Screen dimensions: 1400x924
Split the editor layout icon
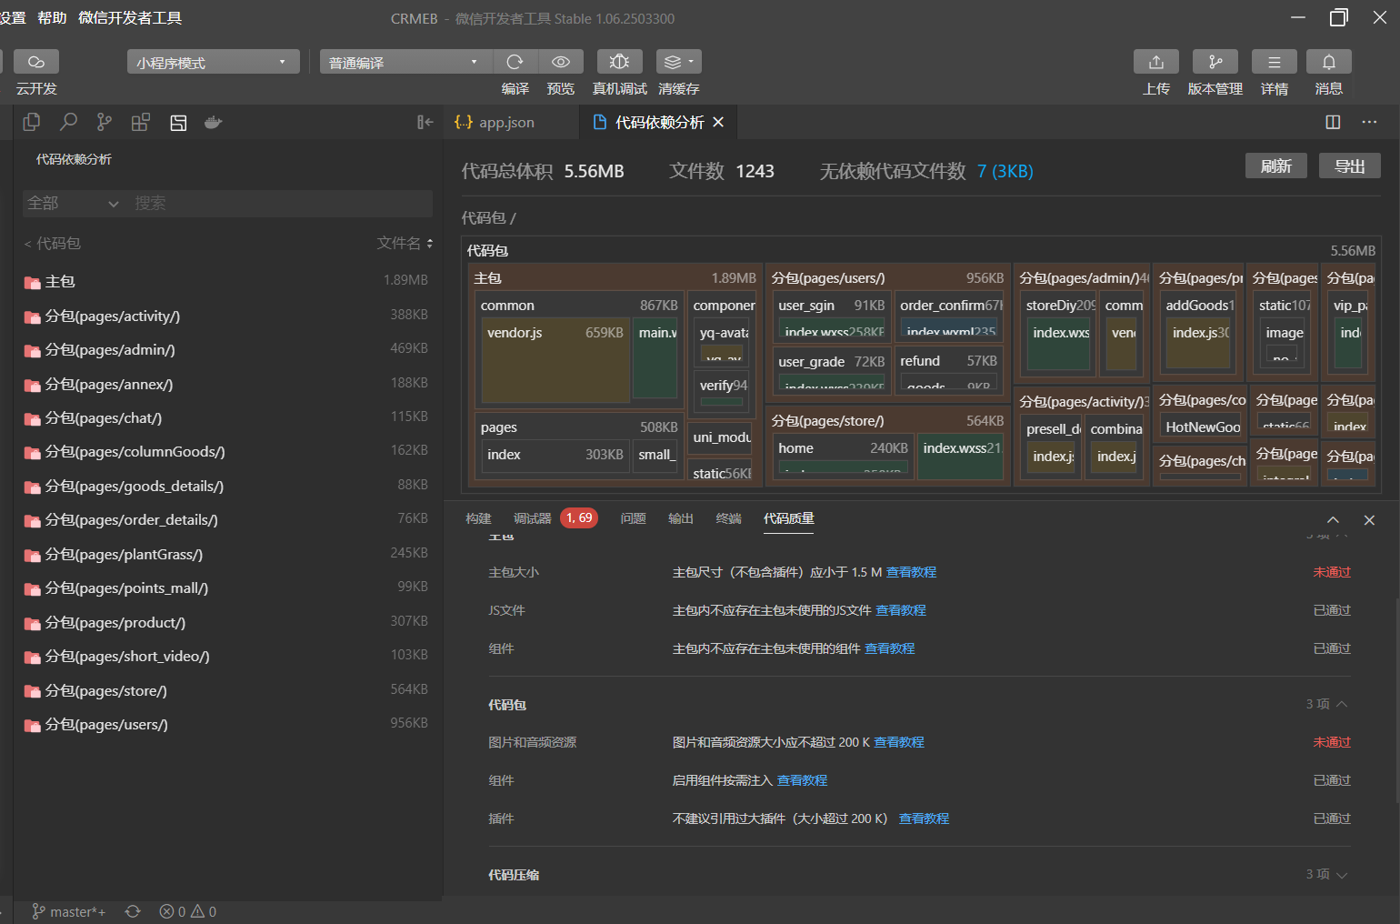pyautogui.click(x=1333, y=122)
